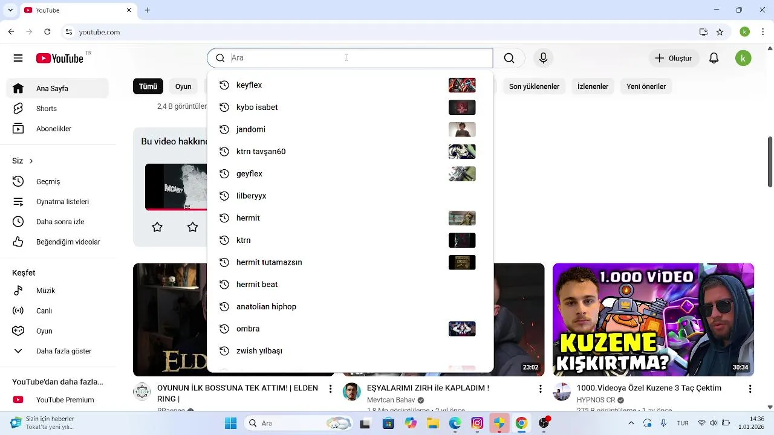Open Müzik in Keşfet section
774x435 pixels.
(x=58, y=291)
